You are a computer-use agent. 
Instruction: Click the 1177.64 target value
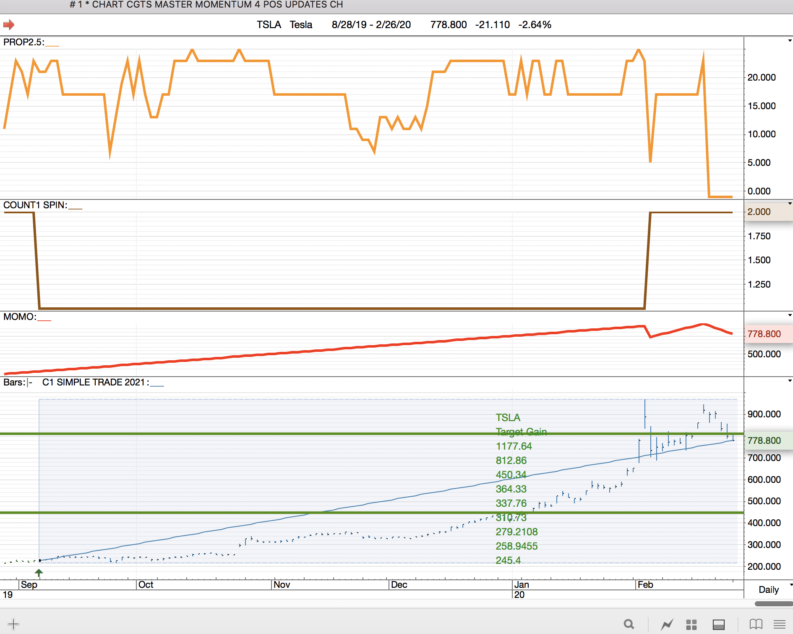point(514,446)
